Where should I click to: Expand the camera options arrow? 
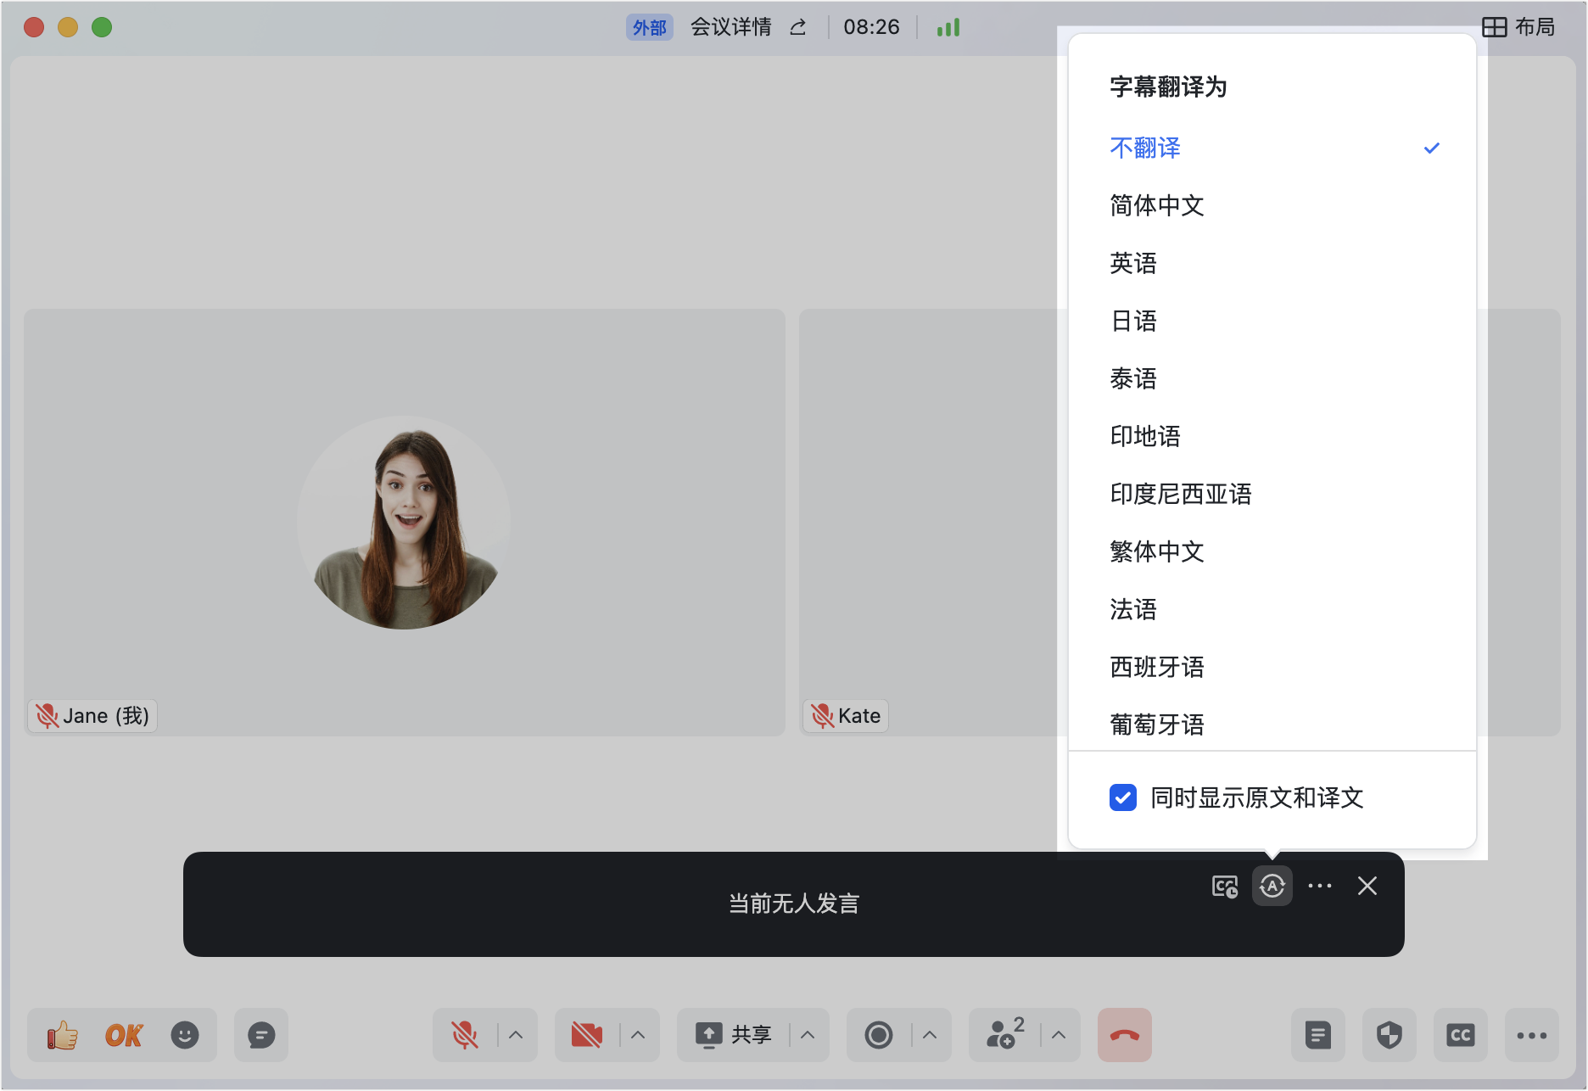[638, 1035]
